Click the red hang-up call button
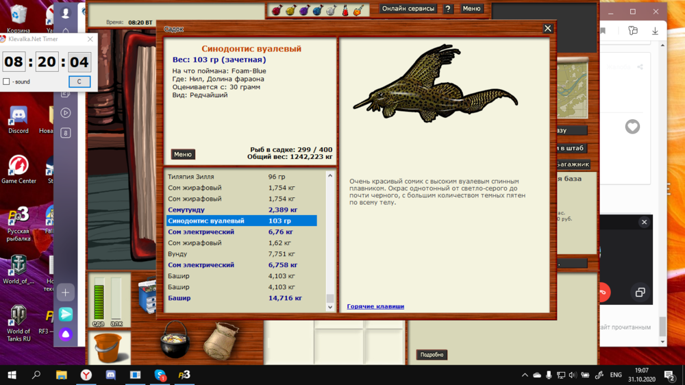Image resolution: width=685 pixels, height=385 pixels. coord(604,293)
